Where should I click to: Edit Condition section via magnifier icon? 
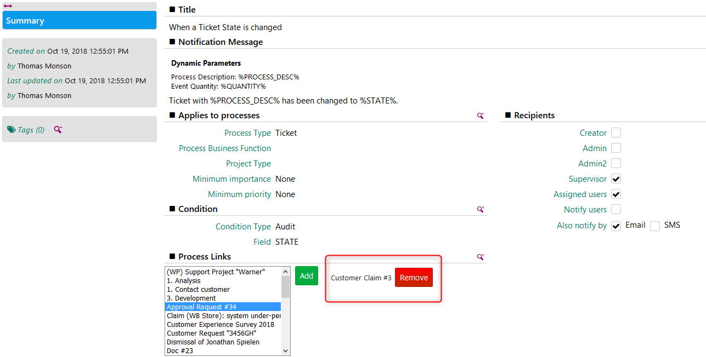[481, 209]
